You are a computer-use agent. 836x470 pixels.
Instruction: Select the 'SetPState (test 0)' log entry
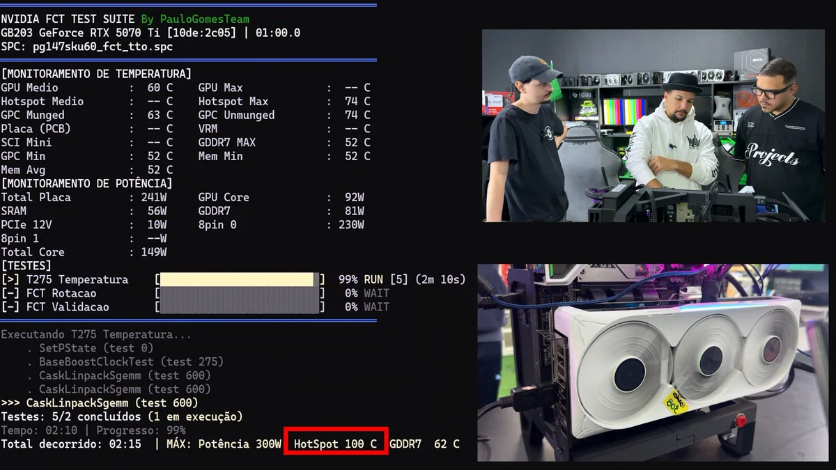[96, 348]
